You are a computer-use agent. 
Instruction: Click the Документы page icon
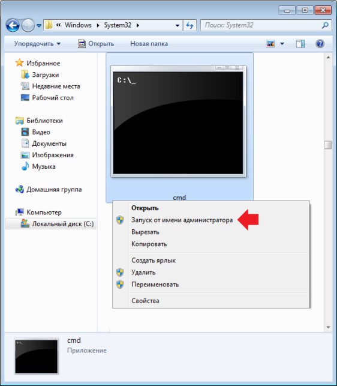pyautogui.click(x=25, y=143)
